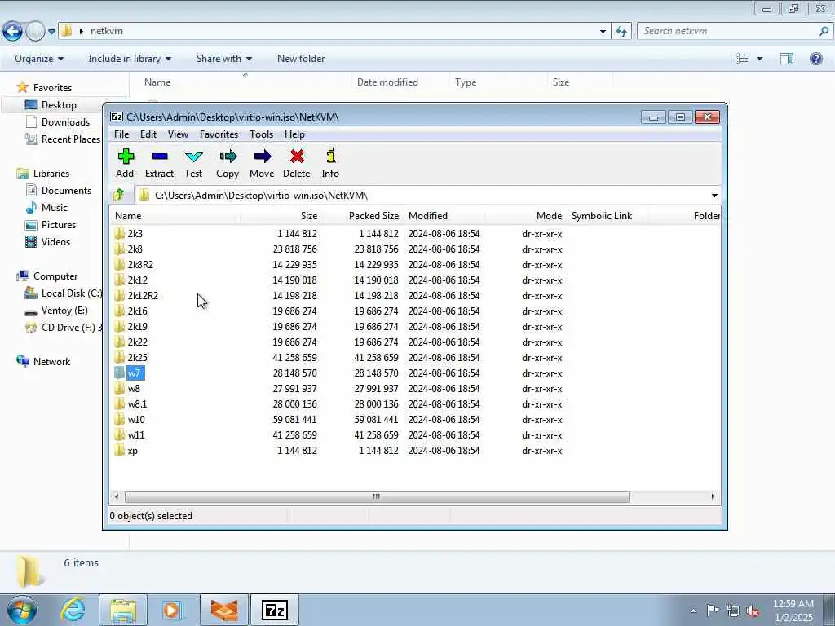835x626 pixels.
Task: Open the Include in library dropdown
Action: 130,59
